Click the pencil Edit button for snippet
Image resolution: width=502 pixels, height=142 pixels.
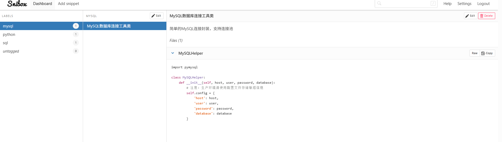[x=470, y=16]
